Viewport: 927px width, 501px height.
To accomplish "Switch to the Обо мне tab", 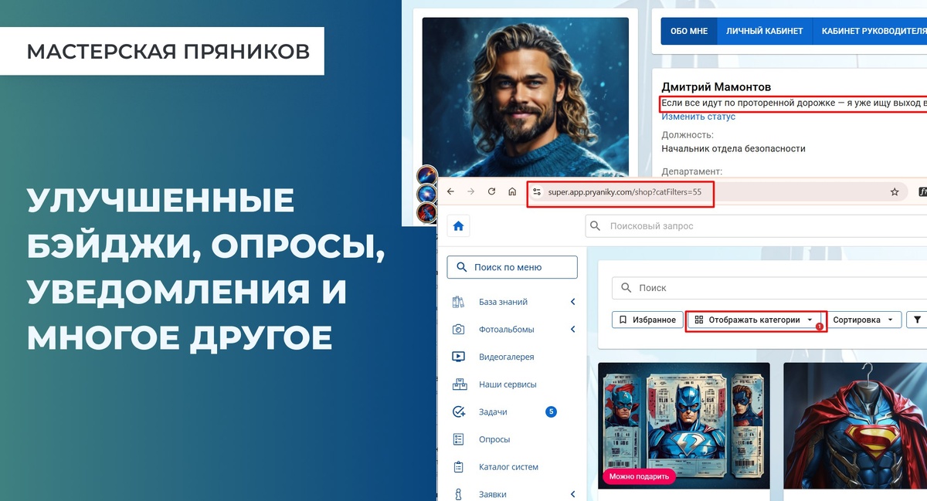I will coord(689,31).
